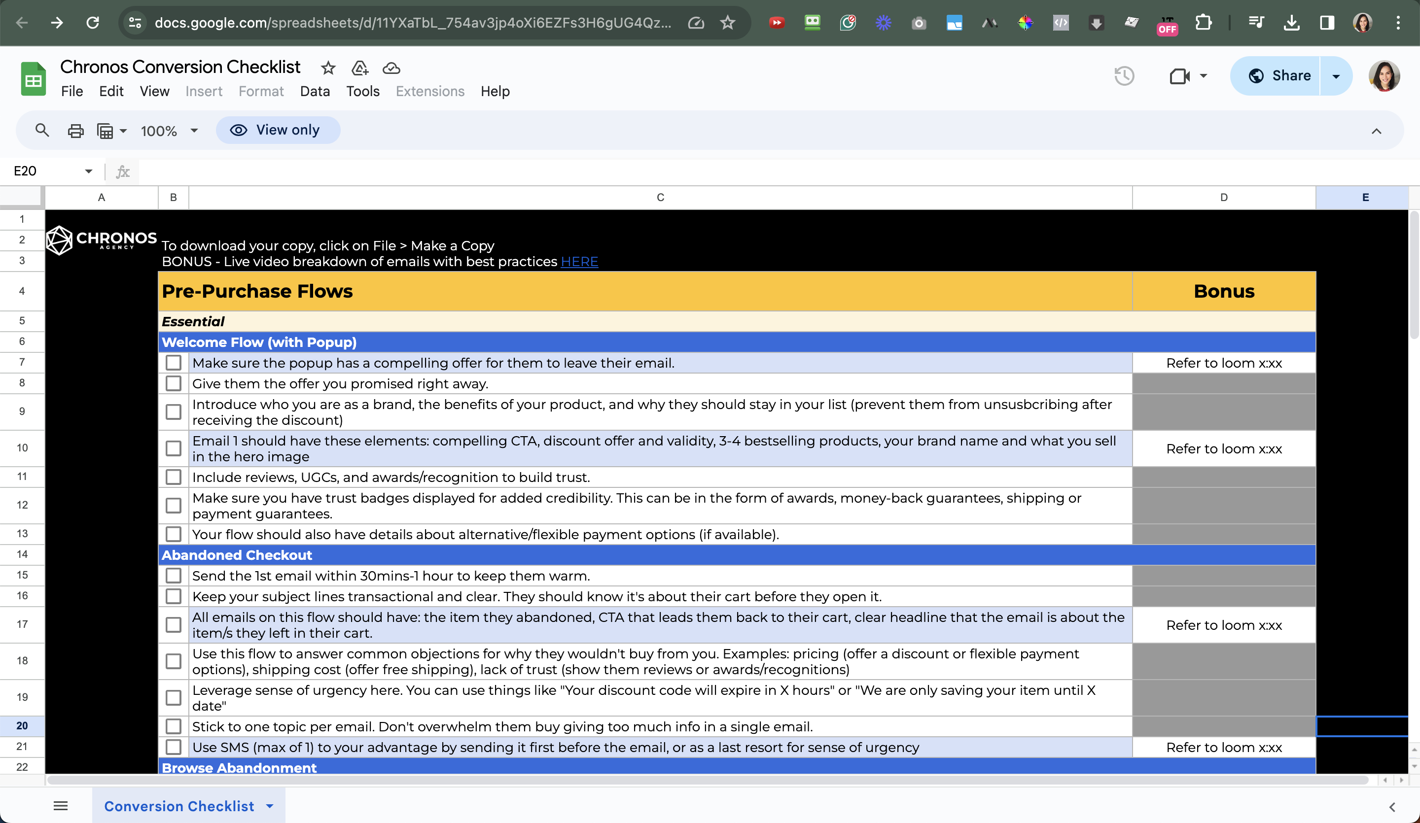Open the View menu
Viewport: 1420px width, 823px height.
[154, 91]
